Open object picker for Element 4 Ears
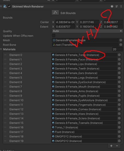The height and width of the screenshot is (151, 124). 119,73
